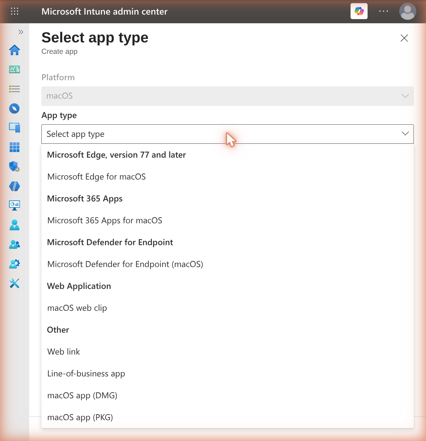
Task: Choose macOS app (PKG) option
Action: [x=227, y=417]
